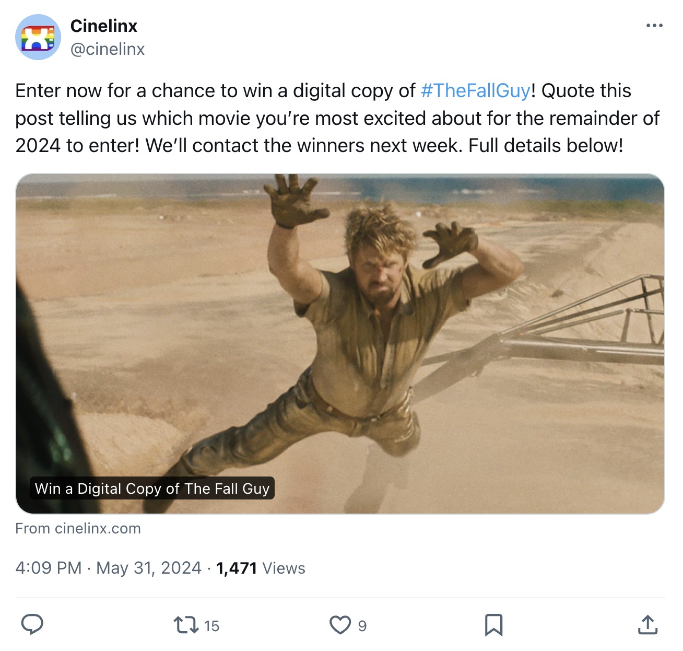Click the @cinelinx handle
This screenshot has height=651, width=683.
click(108, 49)
